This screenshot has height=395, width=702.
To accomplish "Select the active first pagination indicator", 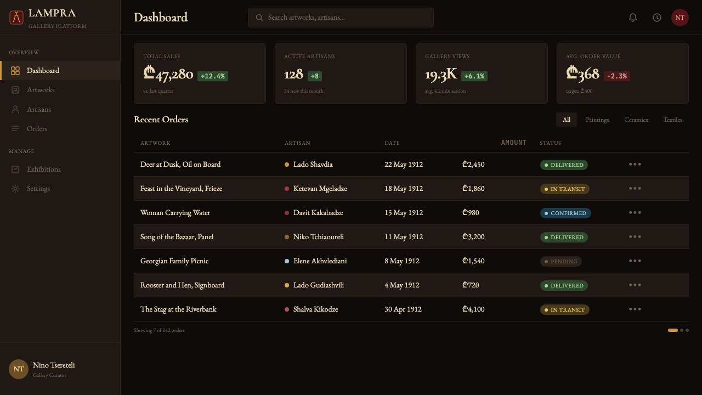I will point(673,330).
